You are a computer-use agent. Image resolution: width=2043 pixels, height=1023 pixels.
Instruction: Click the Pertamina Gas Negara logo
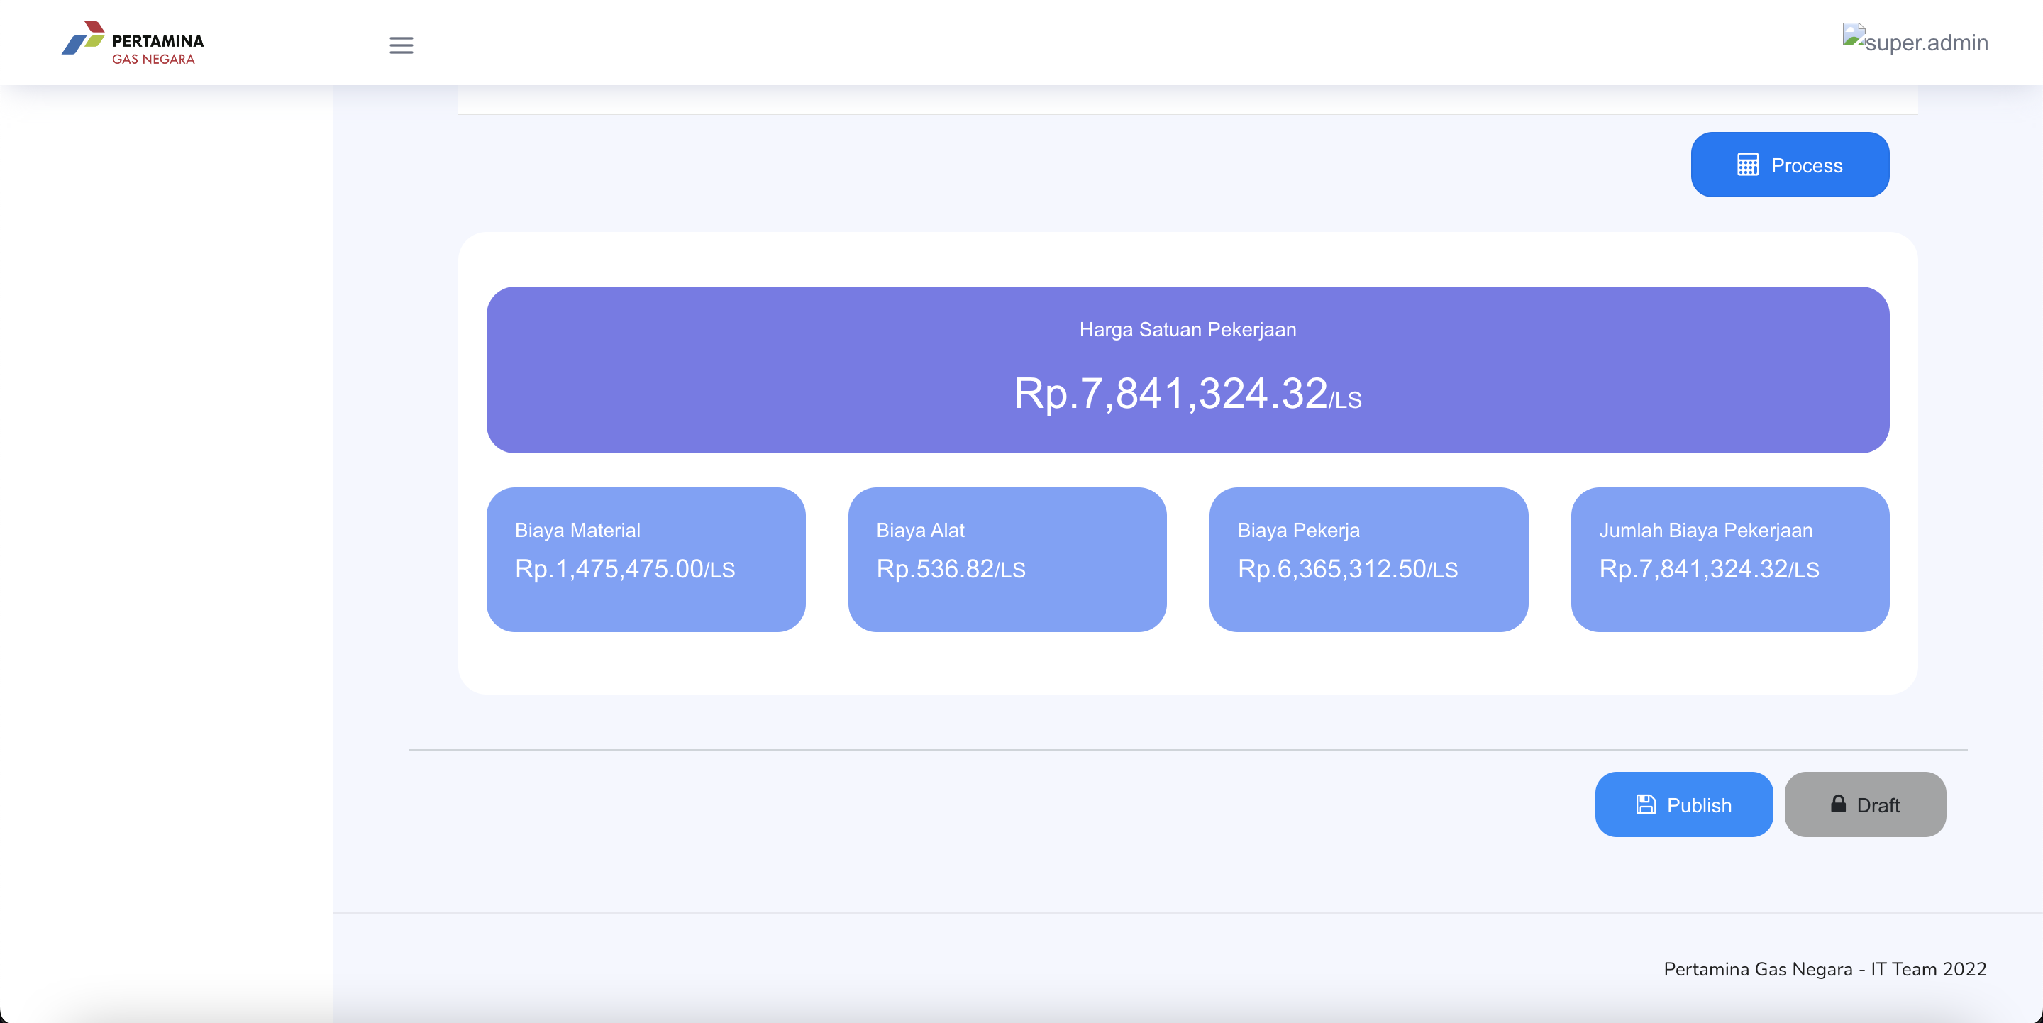pyautogui.click(x=133, y=43)
